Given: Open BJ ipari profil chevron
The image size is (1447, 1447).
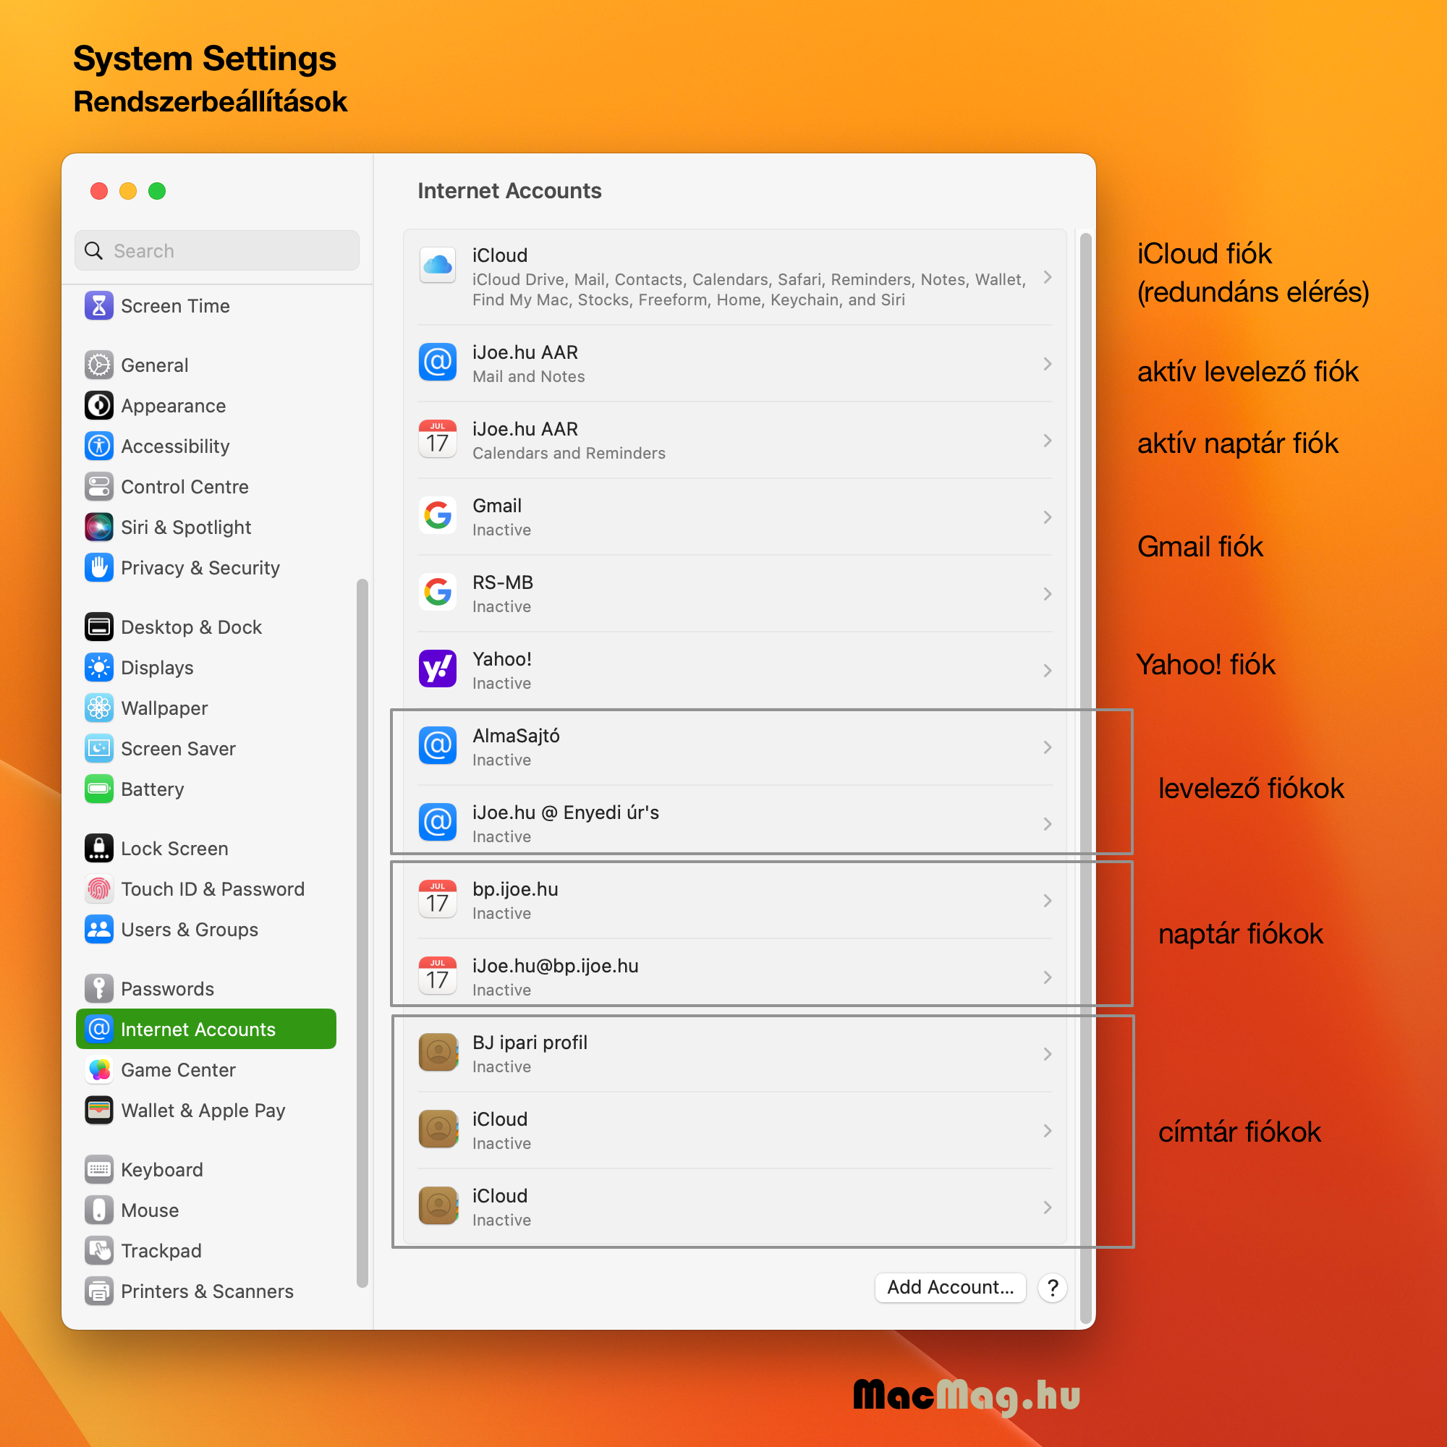Looking at the screenshot, I should coord(1047,1054).
